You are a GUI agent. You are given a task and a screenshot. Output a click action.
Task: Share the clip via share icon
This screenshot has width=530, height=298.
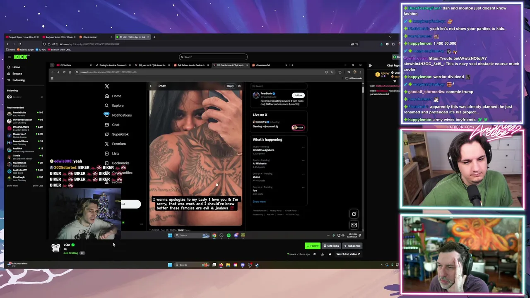pyautogui.click(x=314, y=254)
